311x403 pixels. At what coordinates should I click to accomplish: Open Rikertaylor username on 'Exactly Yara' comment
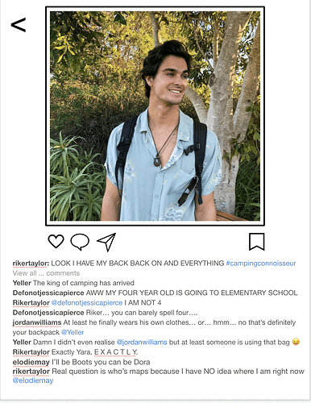click(31, 352)
